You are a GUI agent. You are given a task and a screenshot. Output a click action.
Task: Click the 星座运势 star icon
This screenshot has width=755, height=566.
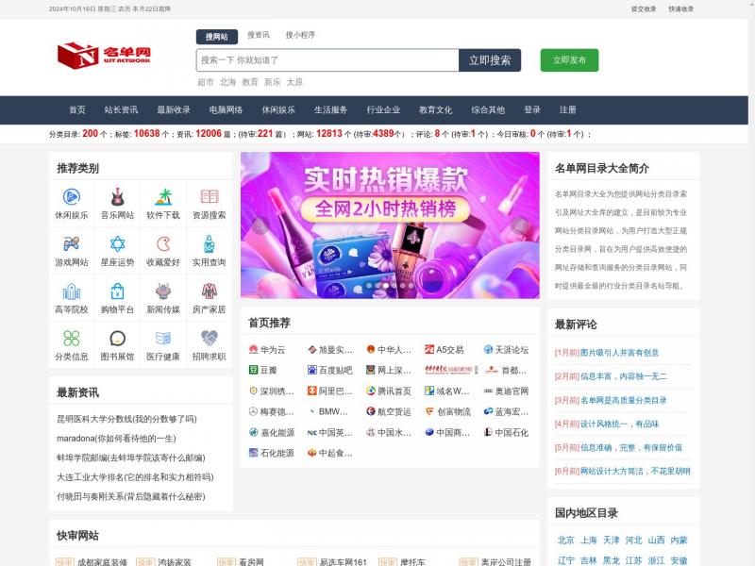[117, 244]
